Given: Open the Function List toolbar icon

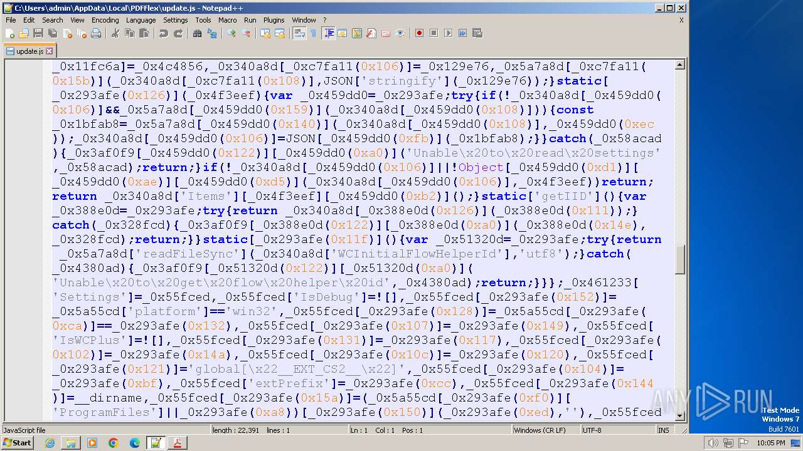Looking at the screenshot, I should pos(371,33).
